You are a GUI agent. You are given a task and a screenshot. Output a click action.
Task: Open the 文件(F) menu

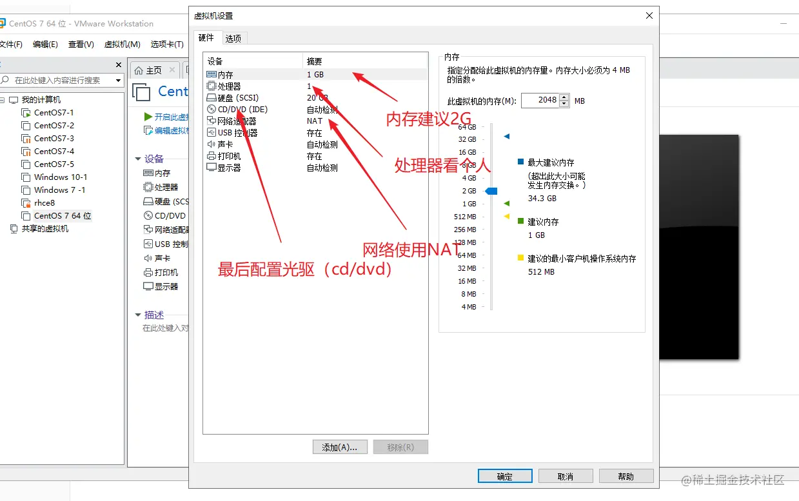click(x=11, y=44)
